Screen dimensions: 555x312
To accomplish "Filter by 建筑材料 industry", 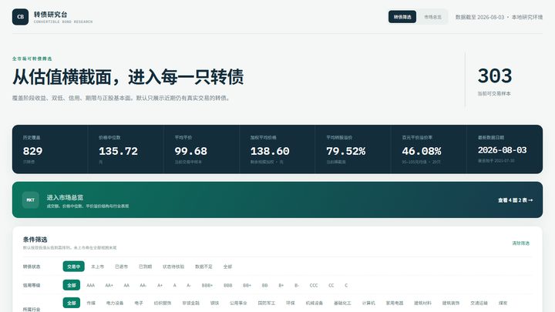I will pyautogui.click(x=422, y=304).
